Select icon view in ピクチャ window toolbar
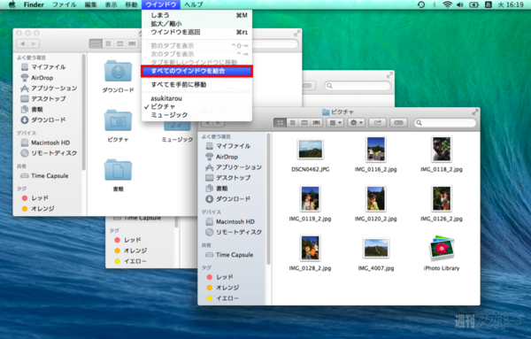 280,123
